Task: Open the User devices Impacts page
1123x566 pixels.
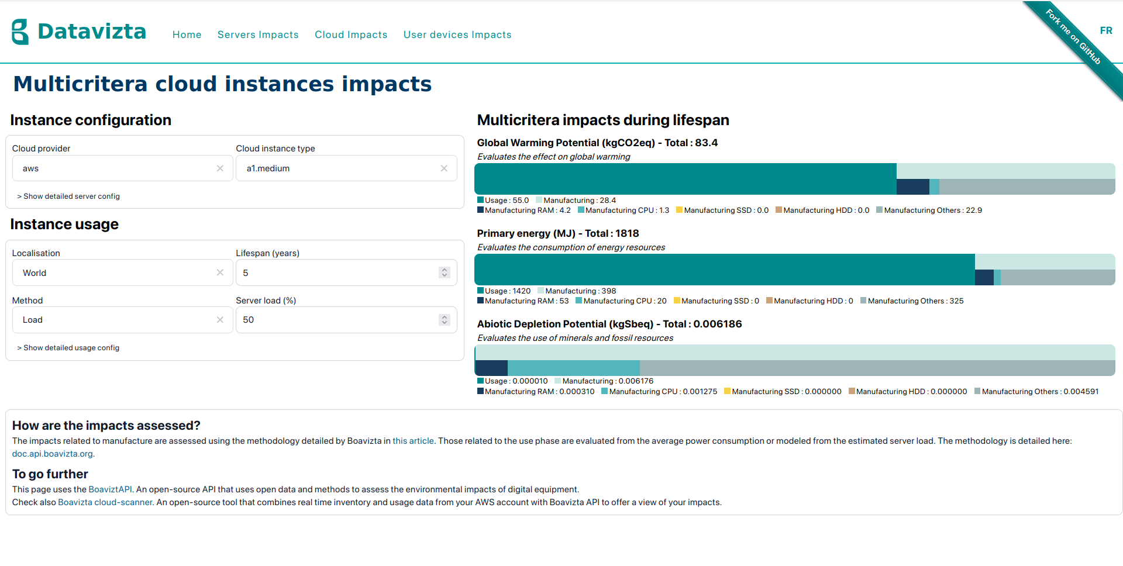Action: click(x=457, y=34)
